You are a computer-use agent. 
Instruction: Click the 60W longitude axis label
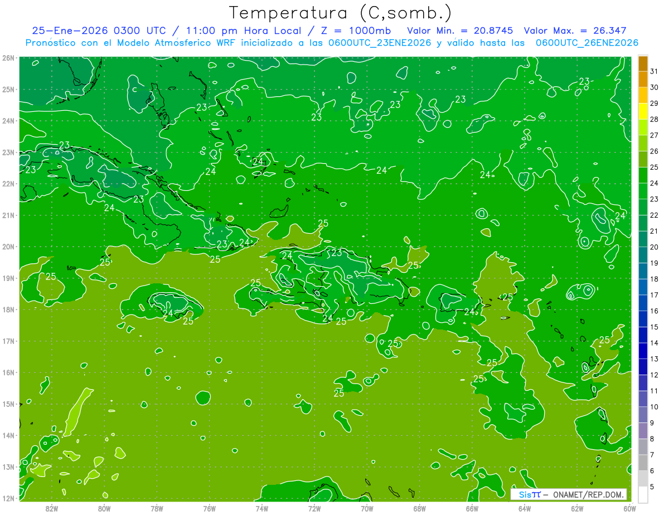coord(629,508)
